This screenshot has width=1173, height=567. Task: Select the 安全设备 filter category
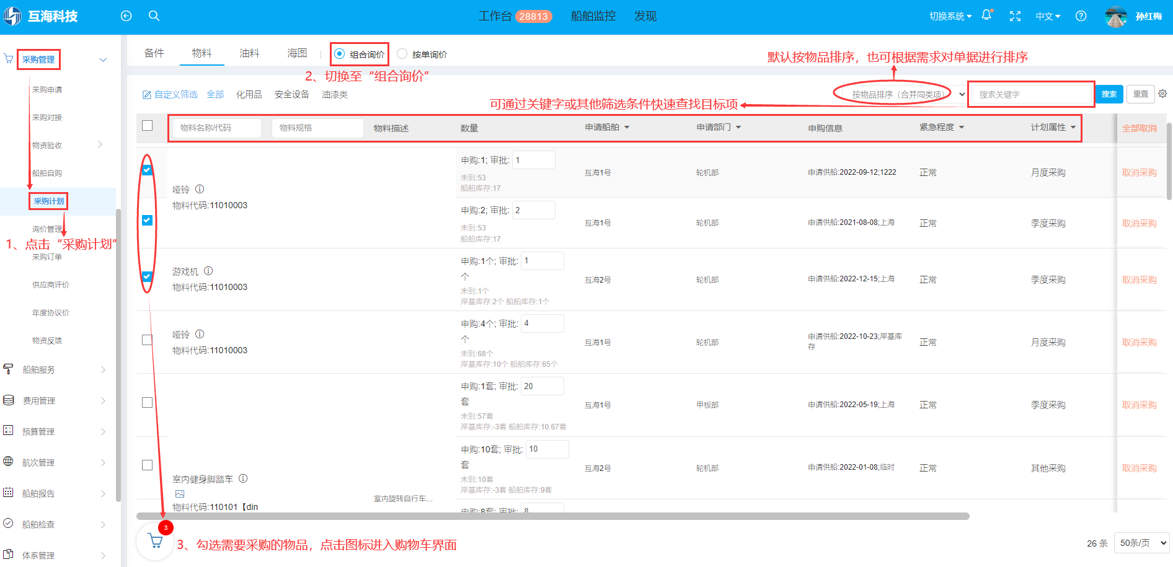(x=292, y=94)
